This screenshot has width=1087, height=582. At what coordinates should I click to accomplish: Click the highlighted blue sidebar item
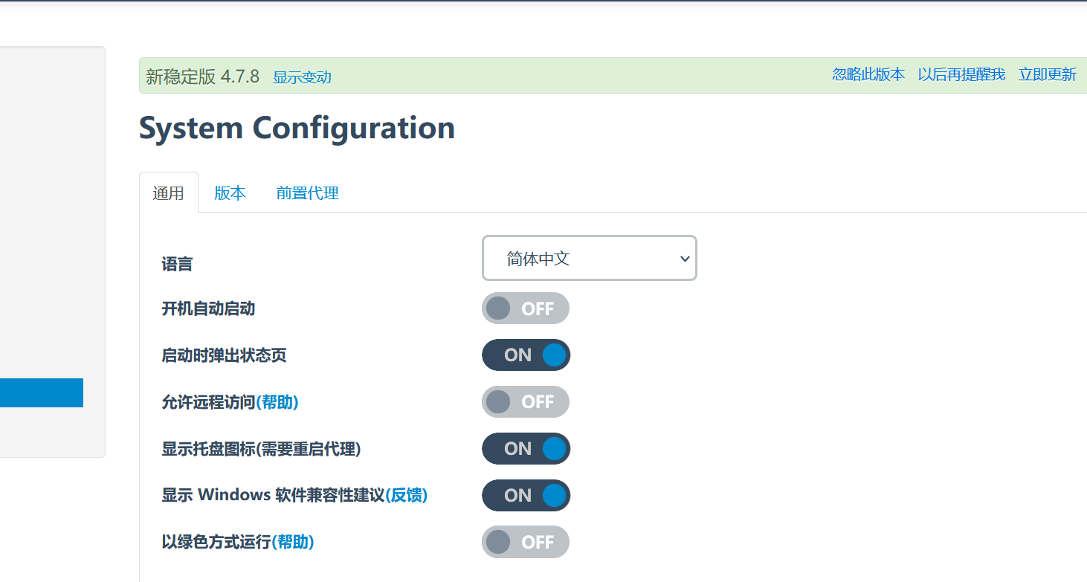click(41, 392)
